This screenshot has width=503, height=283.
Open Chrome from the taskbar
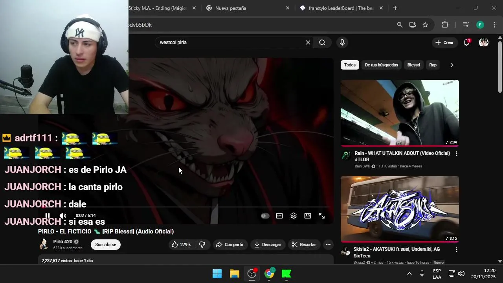[269, 274]
